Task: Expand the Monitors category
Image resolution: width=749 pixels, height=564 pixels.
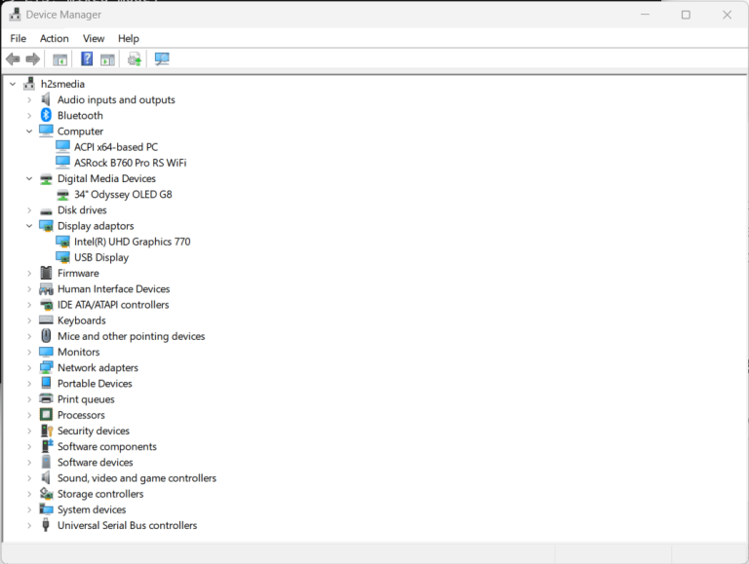Action: pyautogui.click(x=29, y=352)
